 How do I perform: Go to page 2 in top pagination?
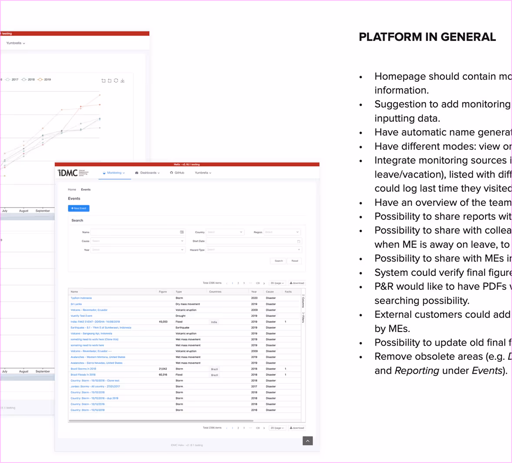pos(238,283)
